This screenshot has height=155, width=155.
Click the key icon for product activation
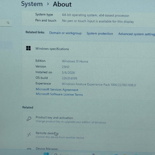click(x=29, y=119)
